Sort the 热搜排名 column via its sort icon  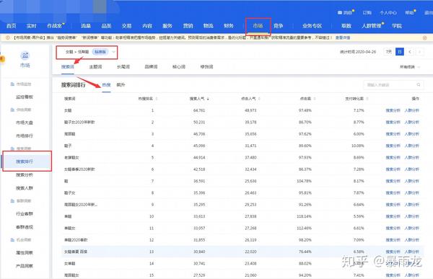pyautogui.click(x=157, y=99)
